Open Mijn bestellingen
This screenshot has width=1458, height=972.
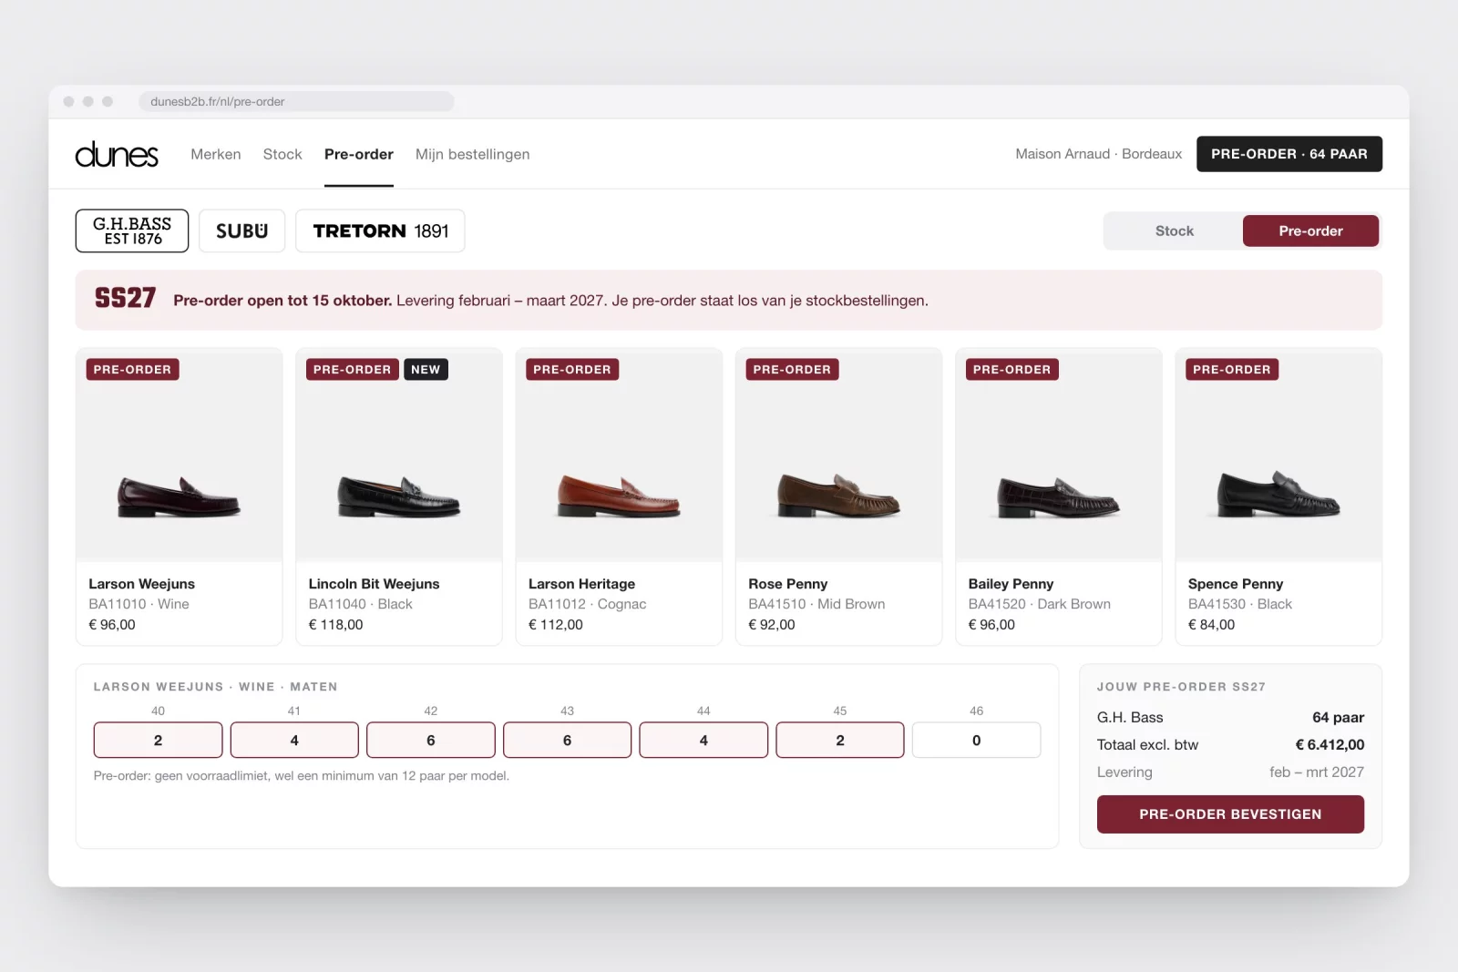(472, 154)
